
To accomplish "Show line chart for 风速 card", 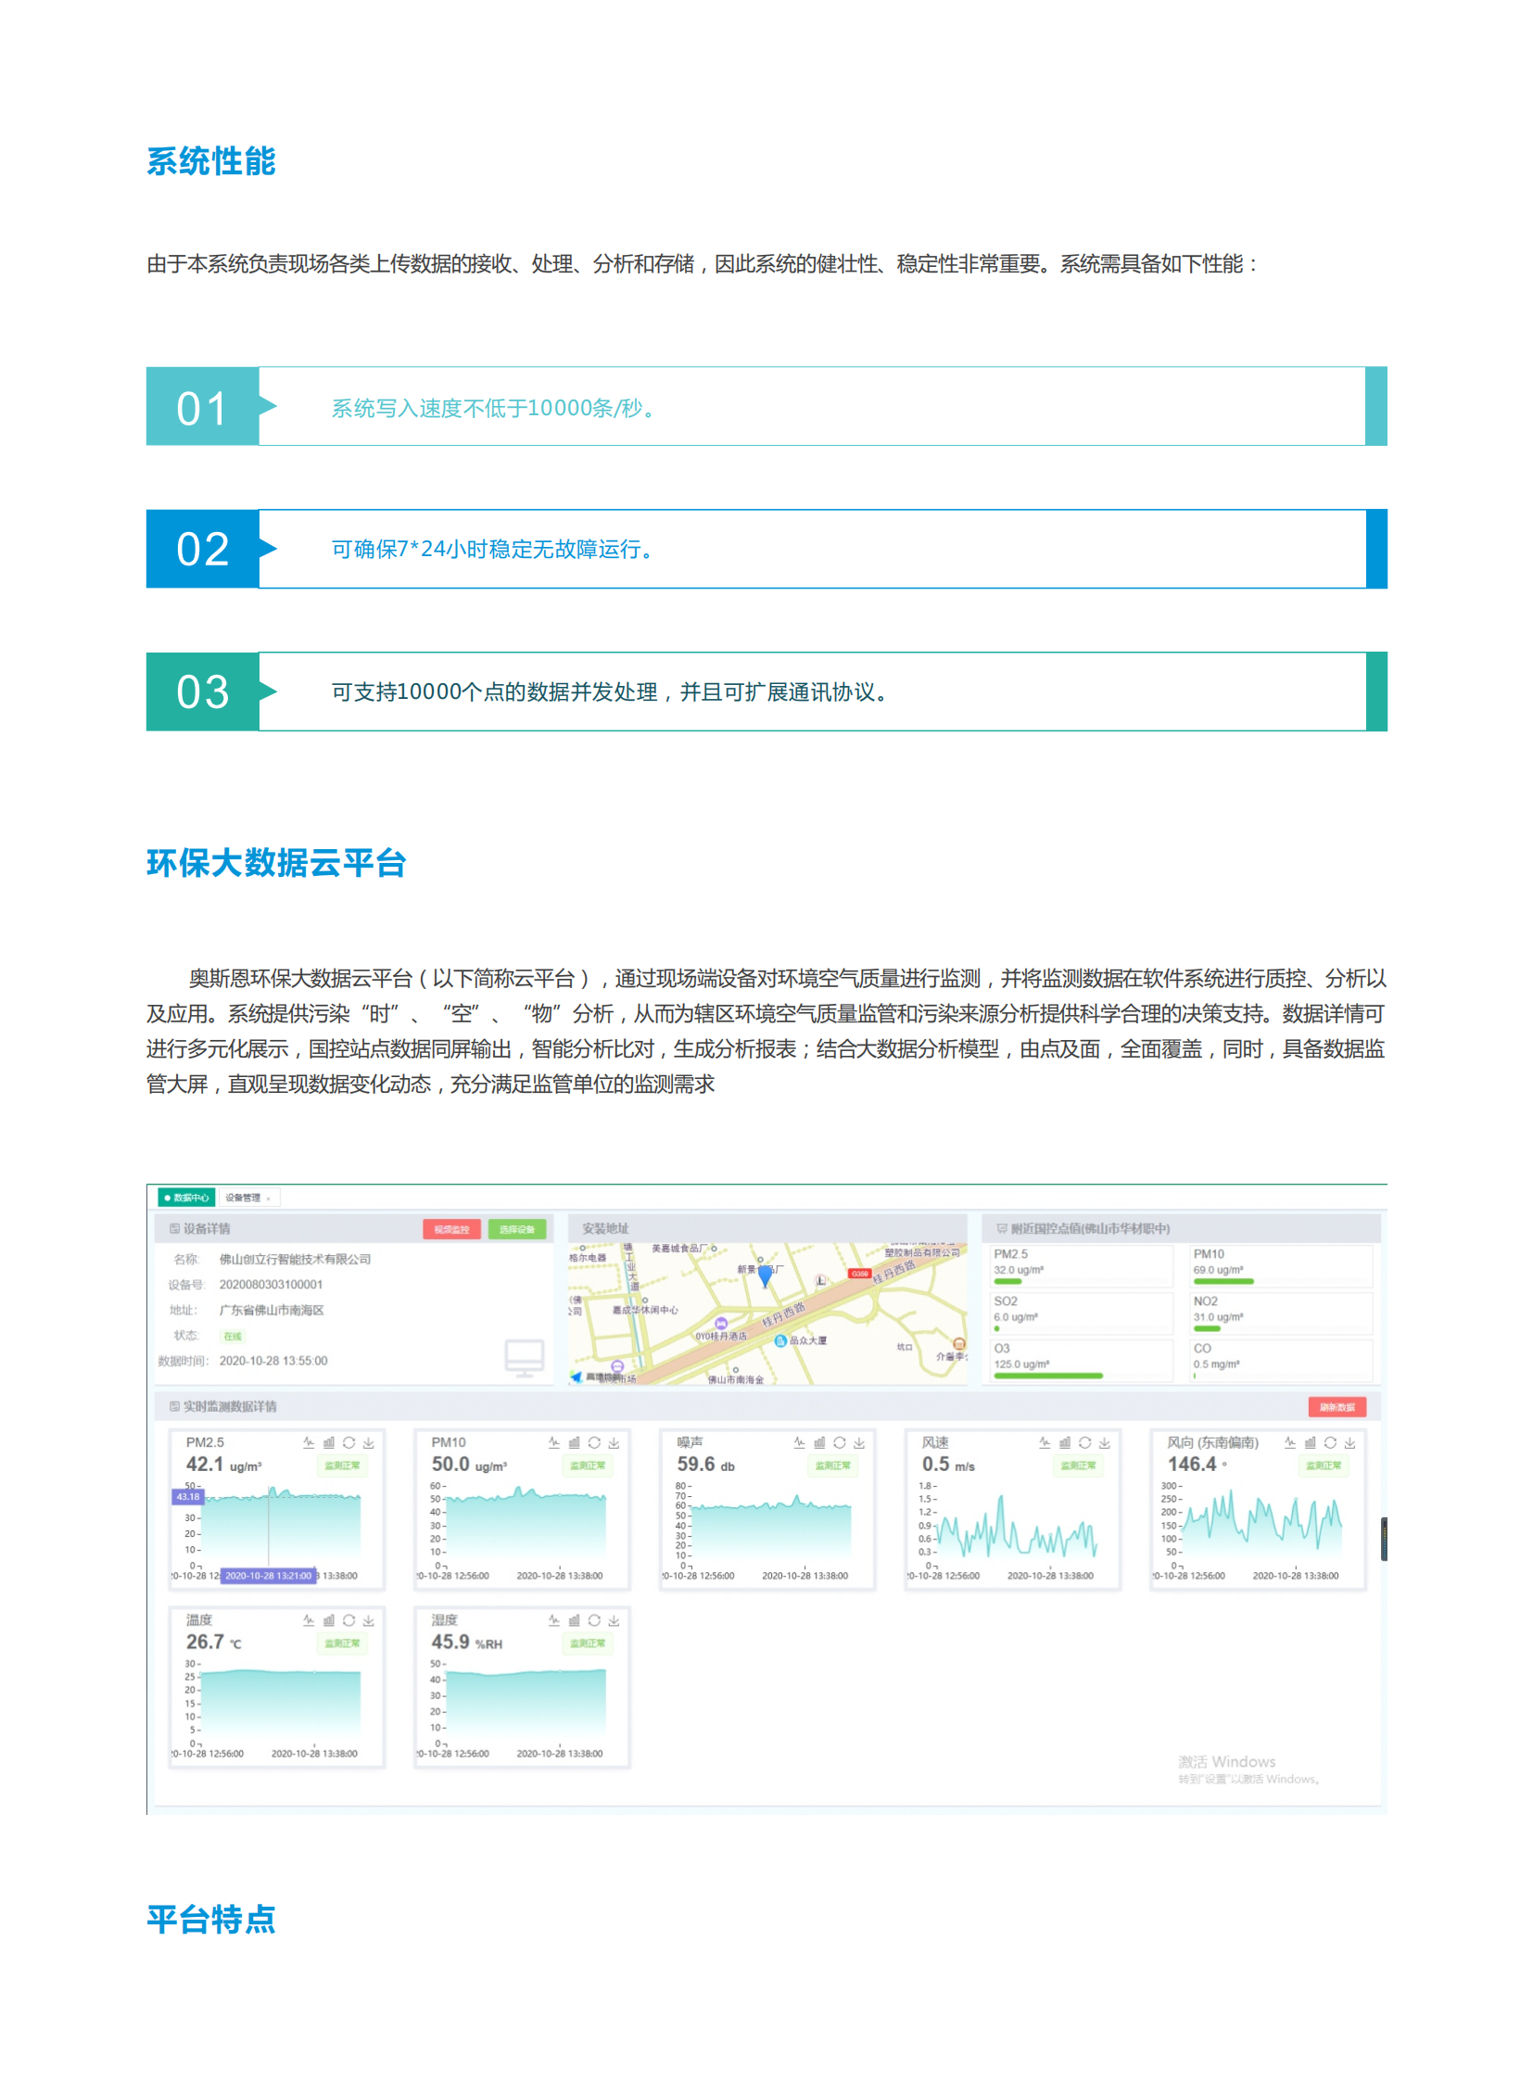I will pos(1044,1441).
